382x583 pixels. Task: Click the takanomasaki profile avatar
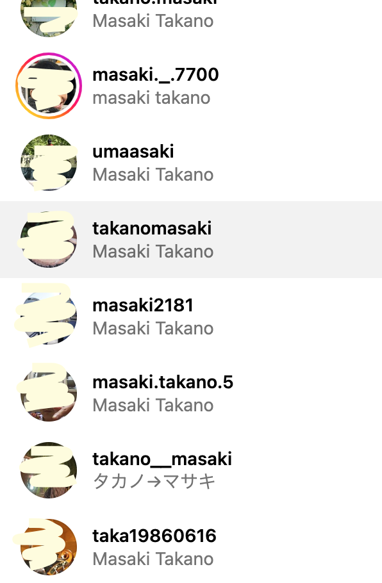[49, 240]
